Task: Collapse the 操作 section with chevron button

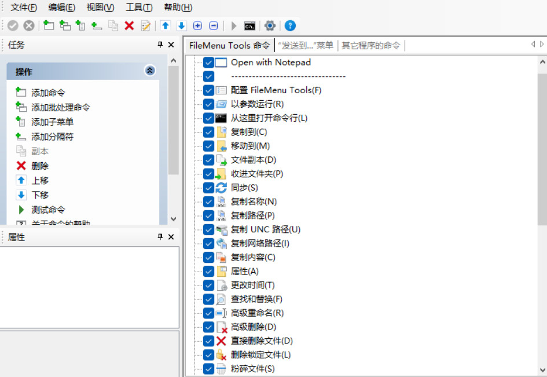Action: pyautogui.click(x=150, y=71)
